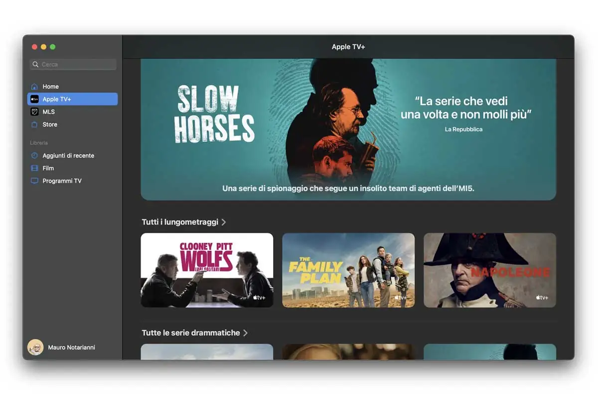Select The Family Plan poster
598x411 pixels.
348,270
